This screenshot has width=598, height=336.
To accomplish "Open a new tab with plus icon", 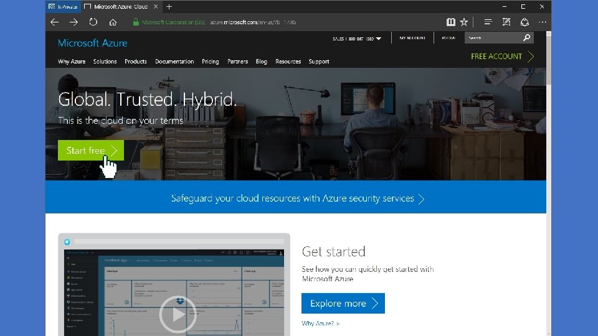I will [169, 6].
